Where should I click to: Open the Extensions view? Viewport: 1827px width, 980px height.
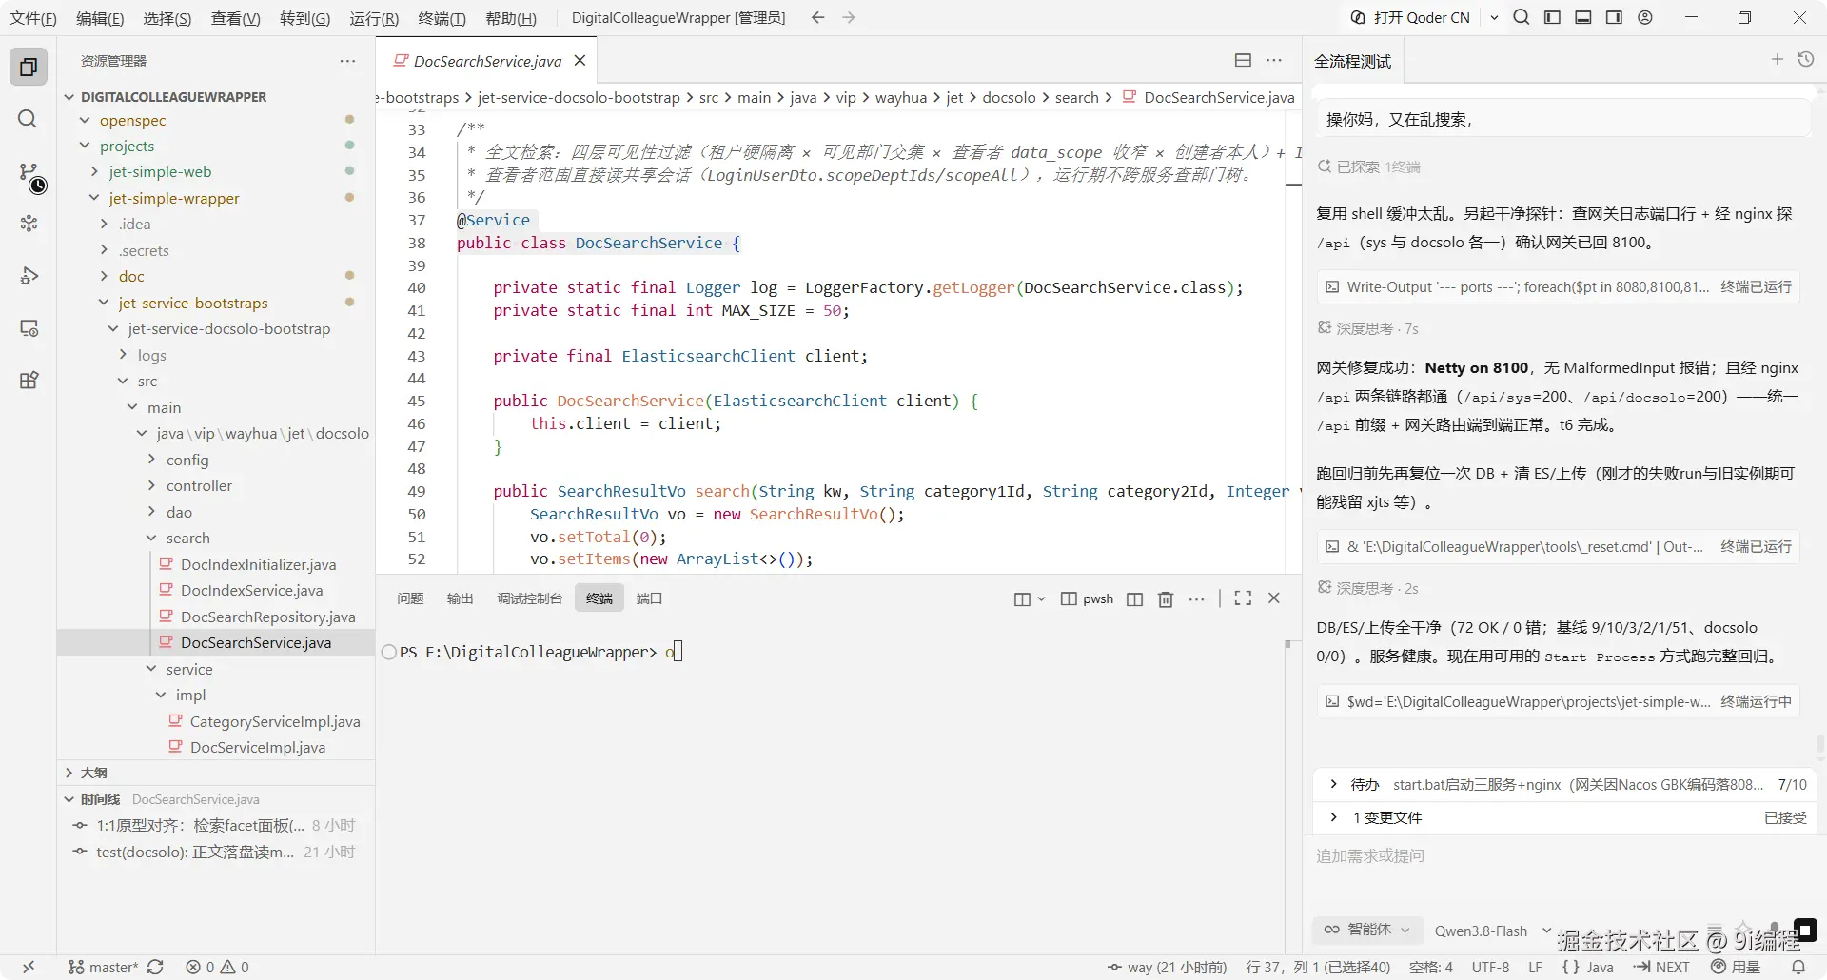coord(29,381)
